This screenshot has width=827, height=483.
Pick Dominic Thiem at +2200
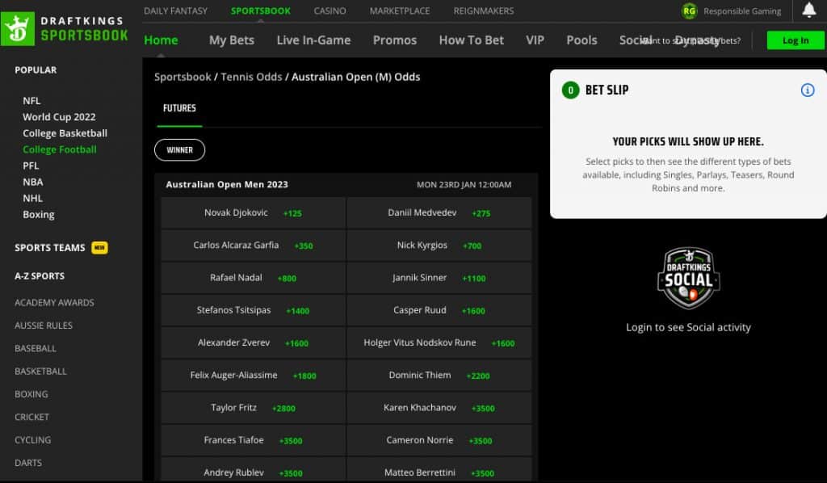coord(439,376)
